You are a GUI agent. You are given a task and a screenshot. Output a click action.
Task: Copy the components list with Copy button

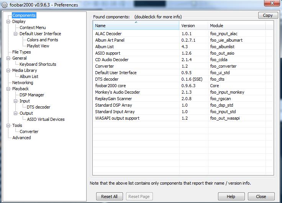(268, 15)
